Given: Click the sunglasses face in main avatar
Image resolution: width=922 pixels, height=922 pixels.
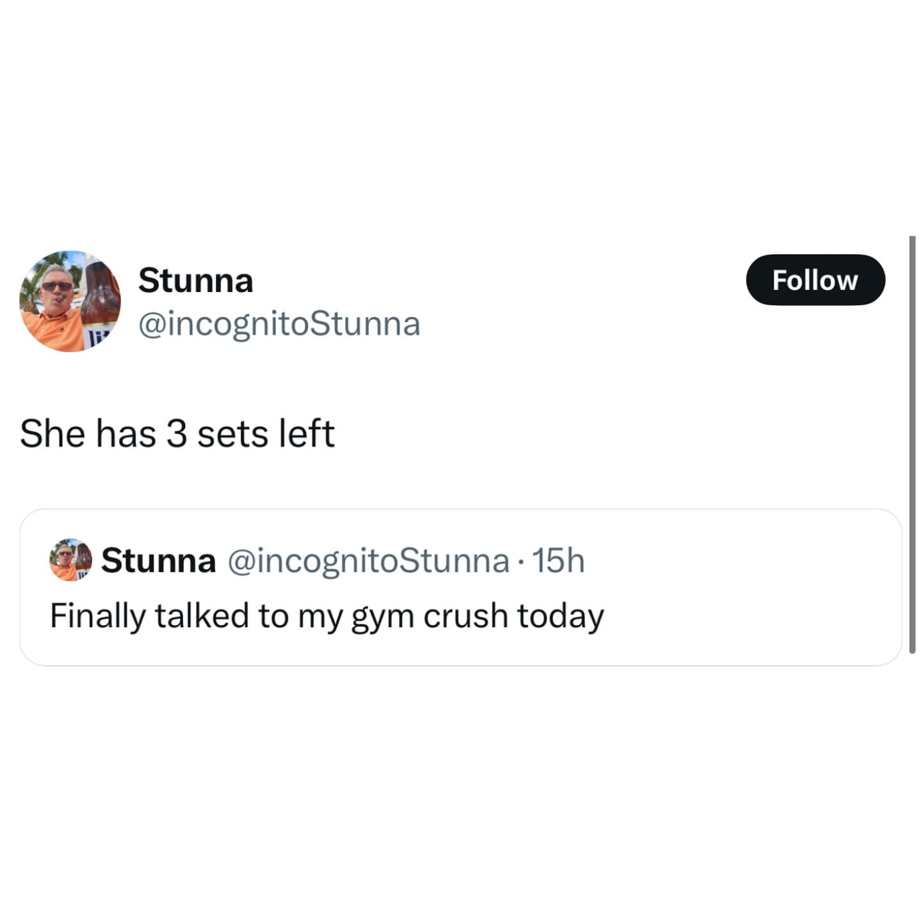Looking at the screenshot, I should pos(57,288).
